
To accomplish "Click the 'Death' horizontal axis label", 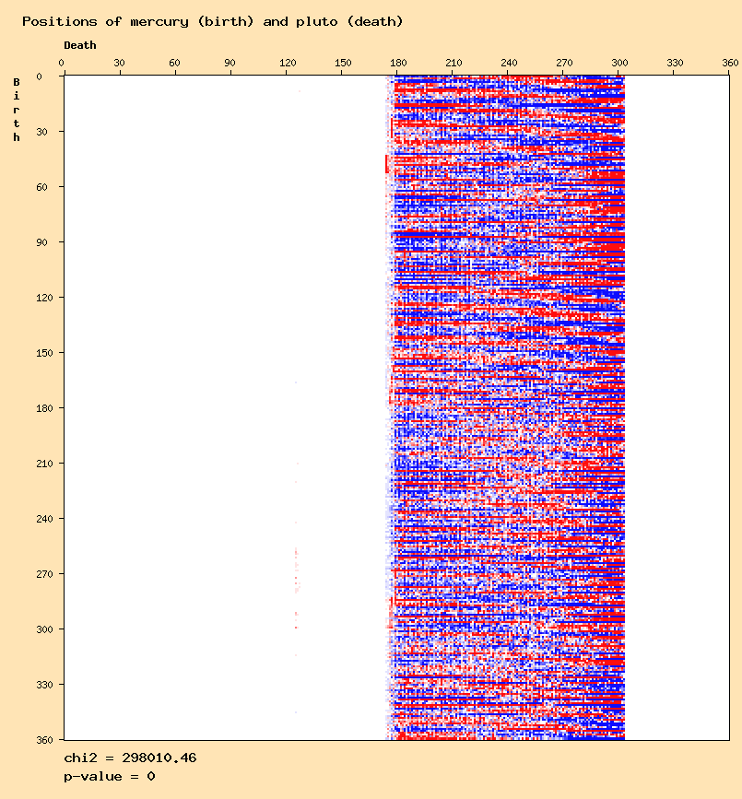I will [x=80, y=45].
